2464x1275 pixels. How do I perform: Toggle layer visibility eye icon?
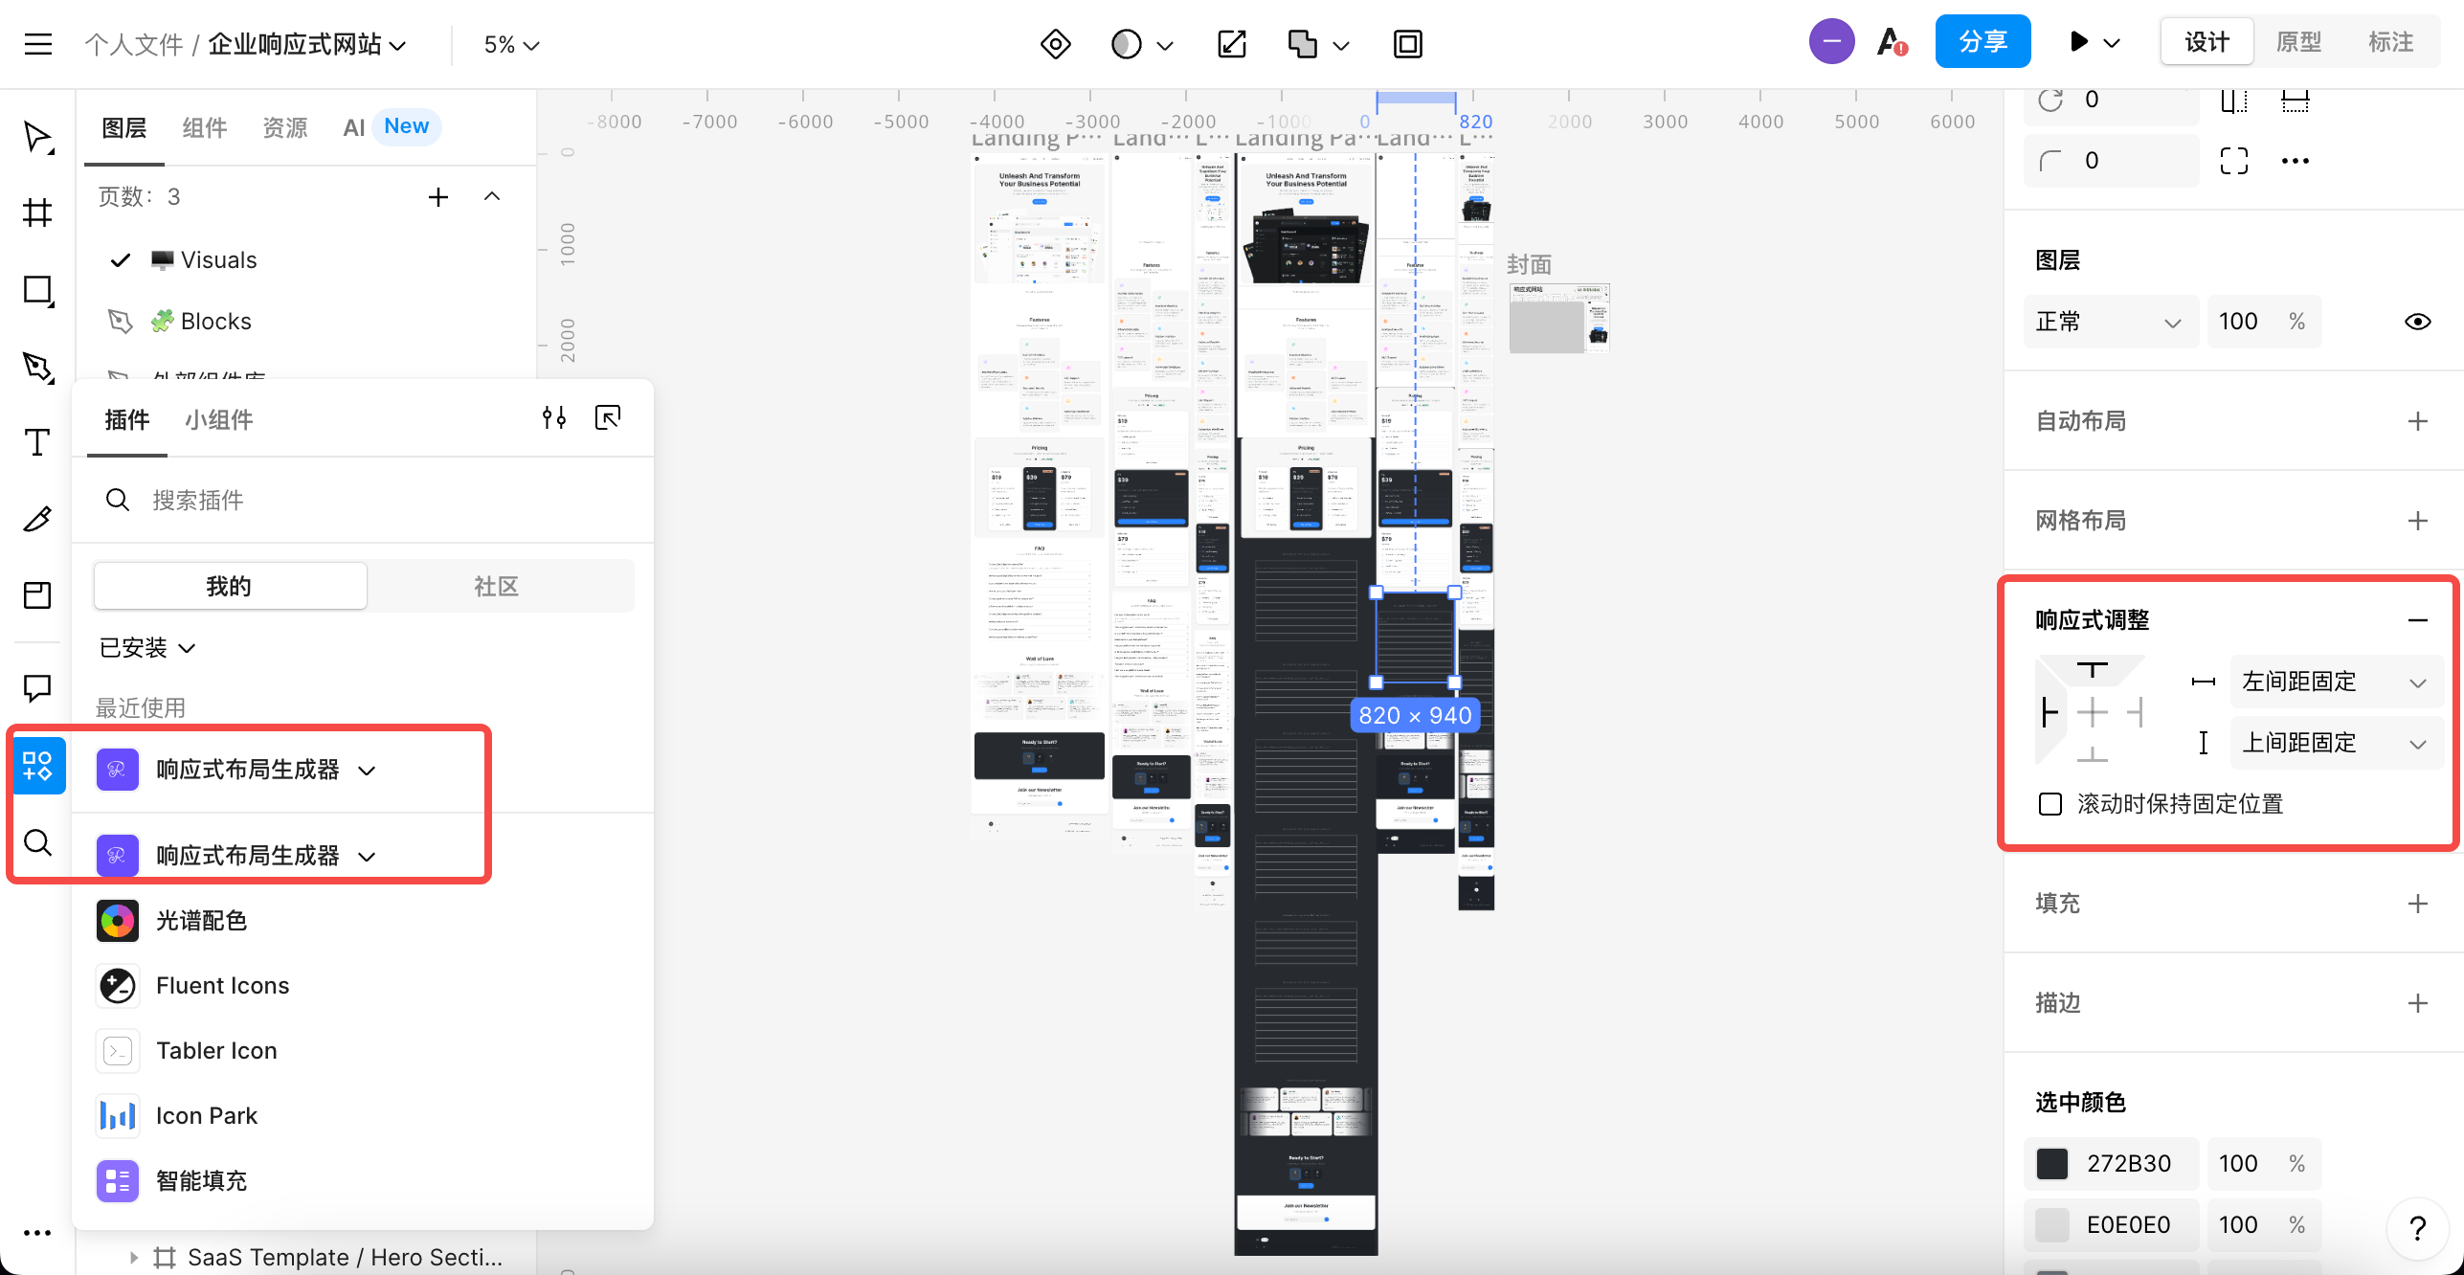2417,322
